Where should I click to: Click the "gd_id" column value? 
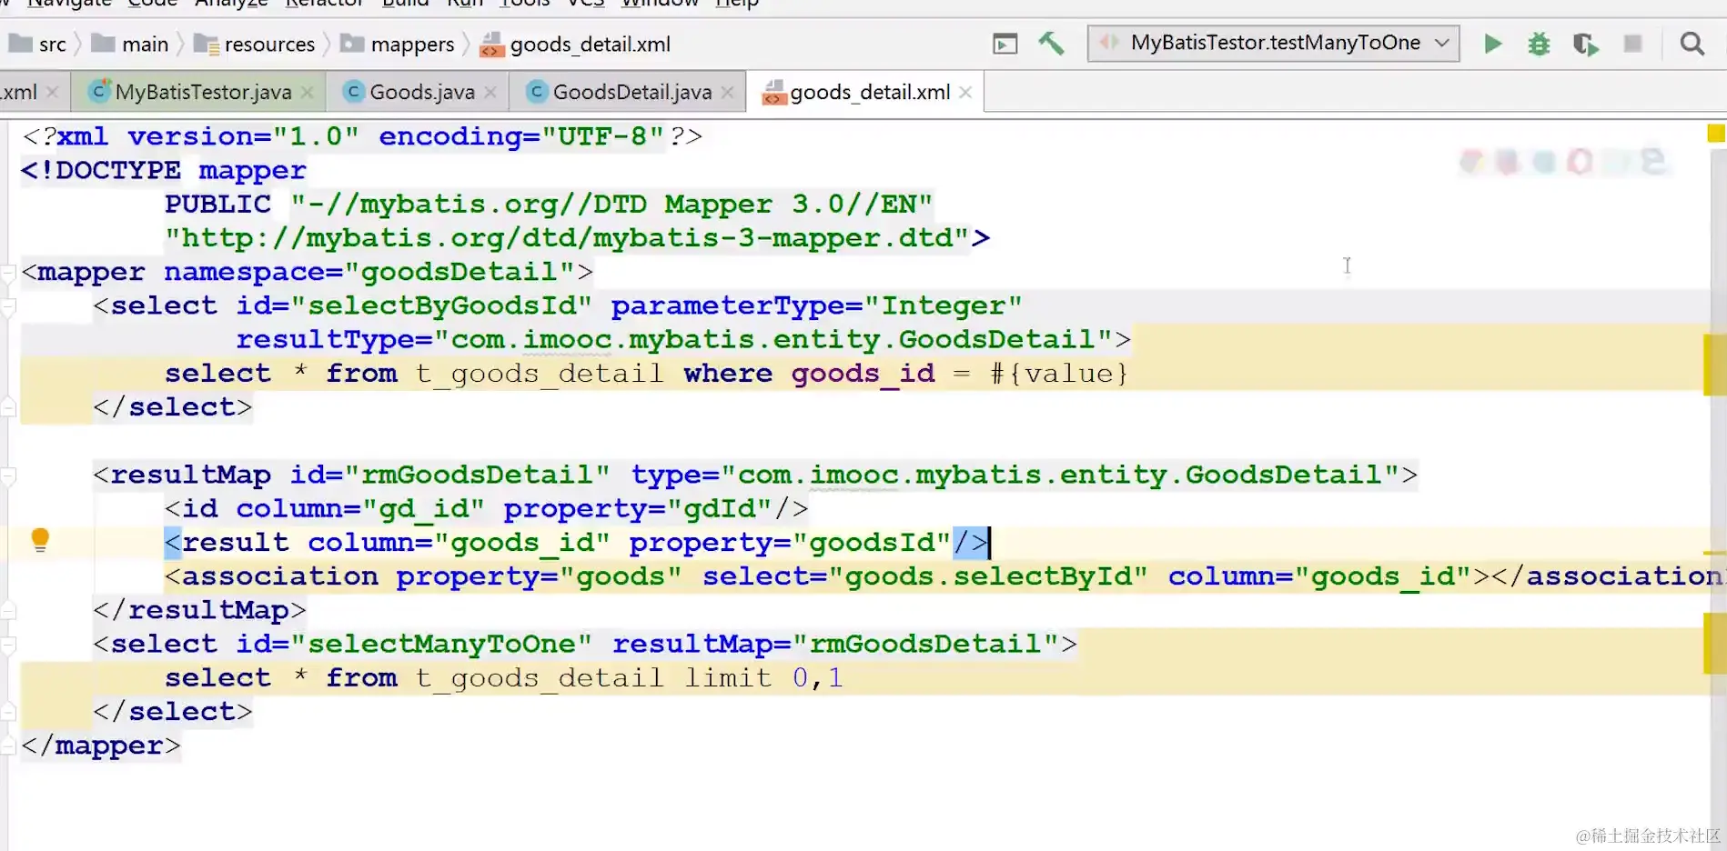click(x=423, y=508)
